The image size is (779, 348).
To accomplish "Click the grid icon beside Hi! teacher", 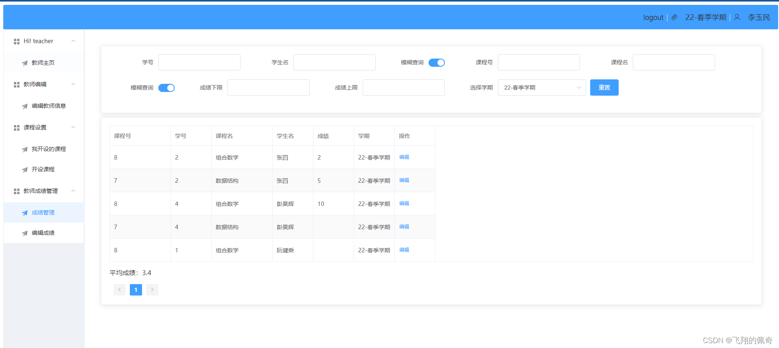I will click(x=17, y=42).
